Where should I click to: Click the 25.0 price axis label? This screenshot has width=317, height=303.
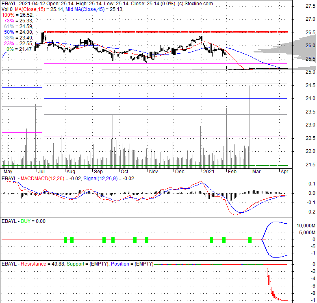(x=310, y=72)
